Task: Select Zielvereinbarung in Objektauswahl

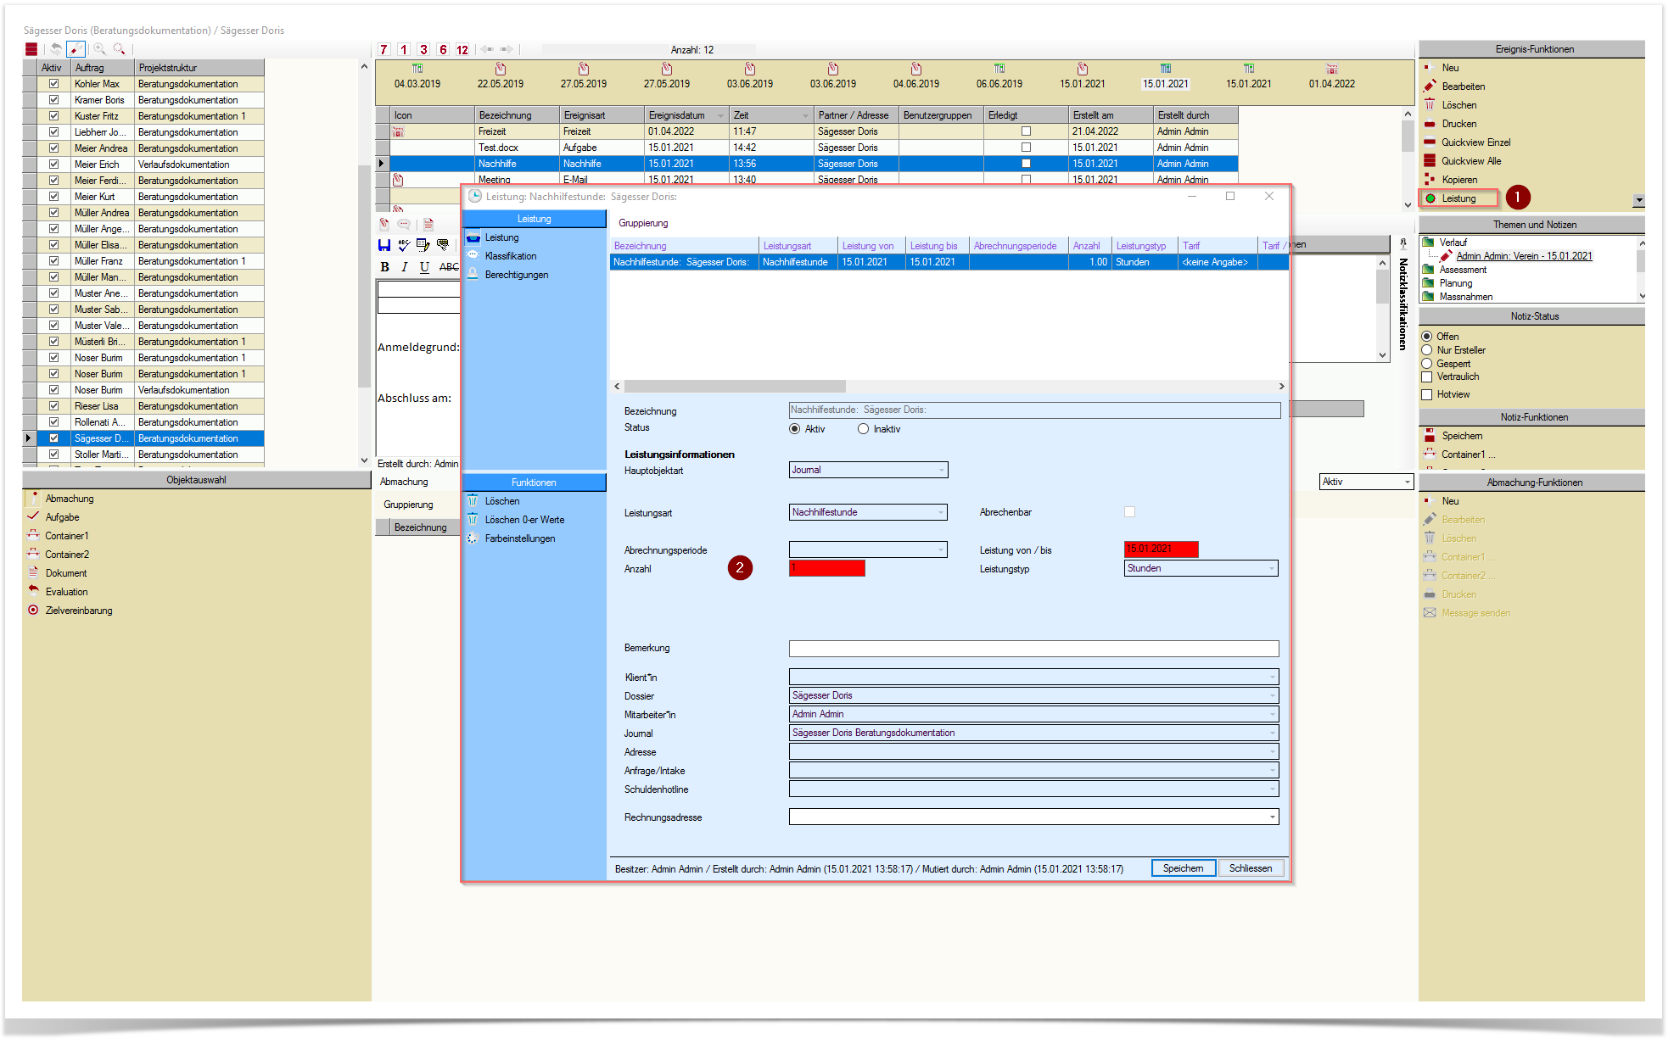Action: click(79, 611)
